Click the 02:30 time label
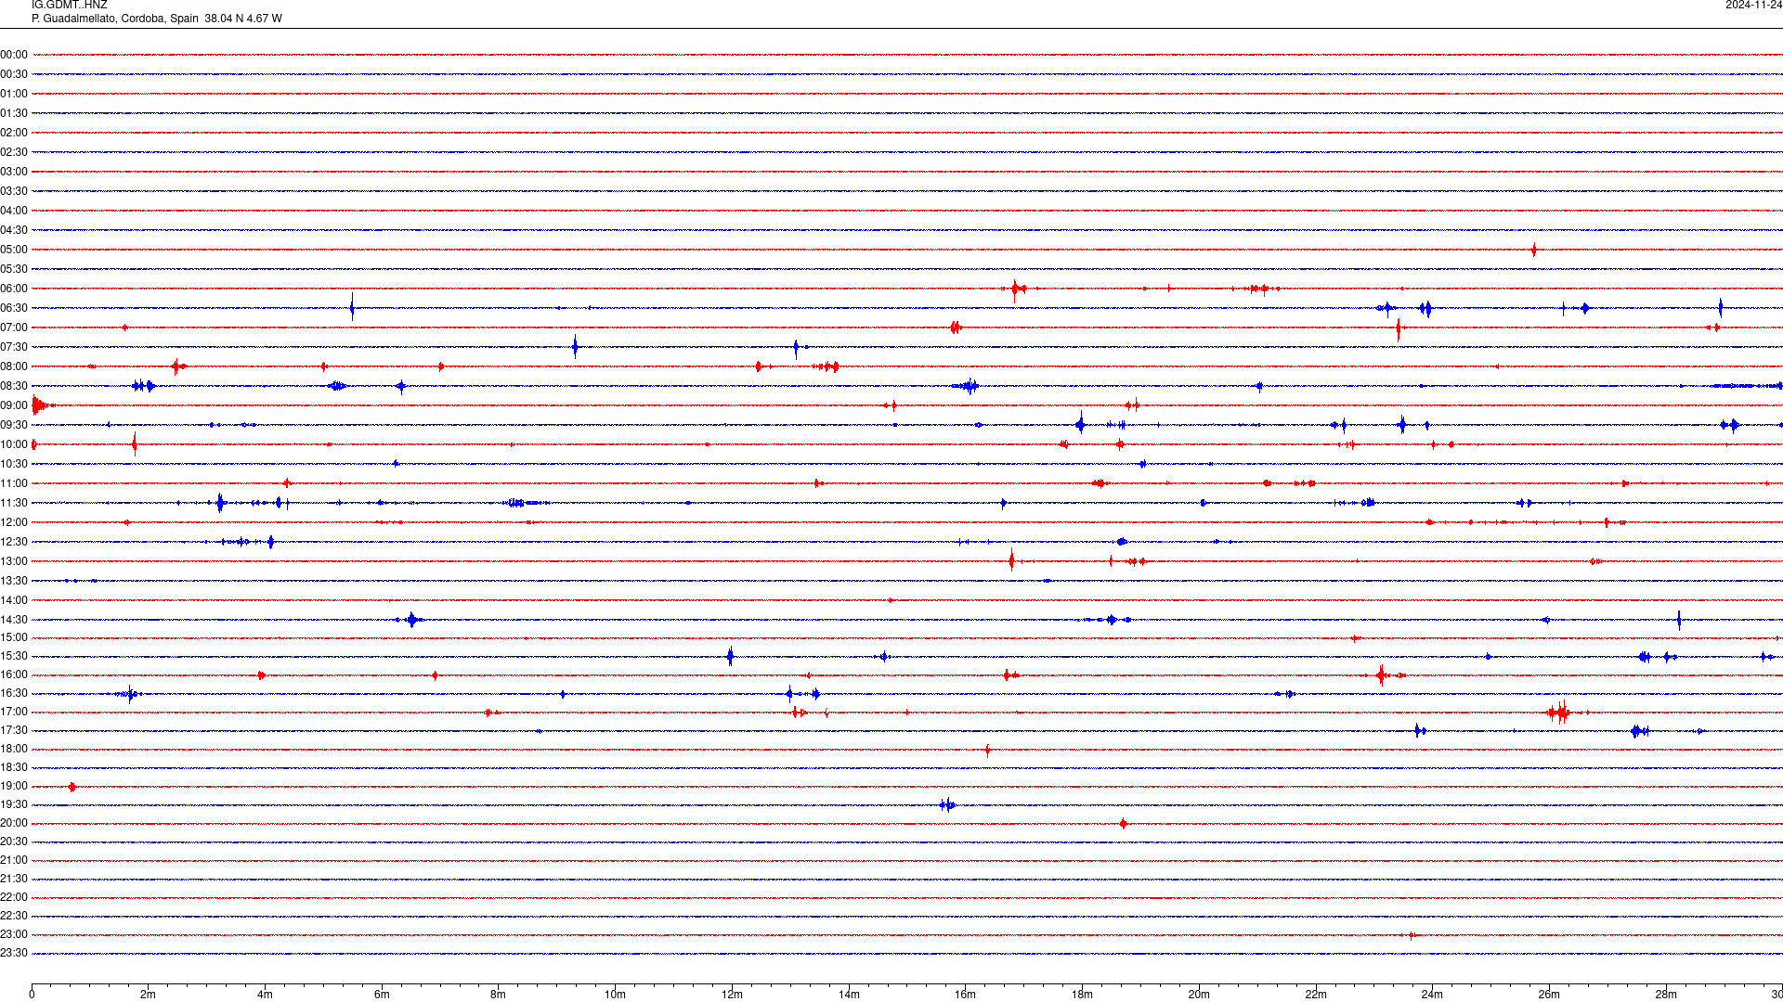The image size is (1783, 1002). 14,152
